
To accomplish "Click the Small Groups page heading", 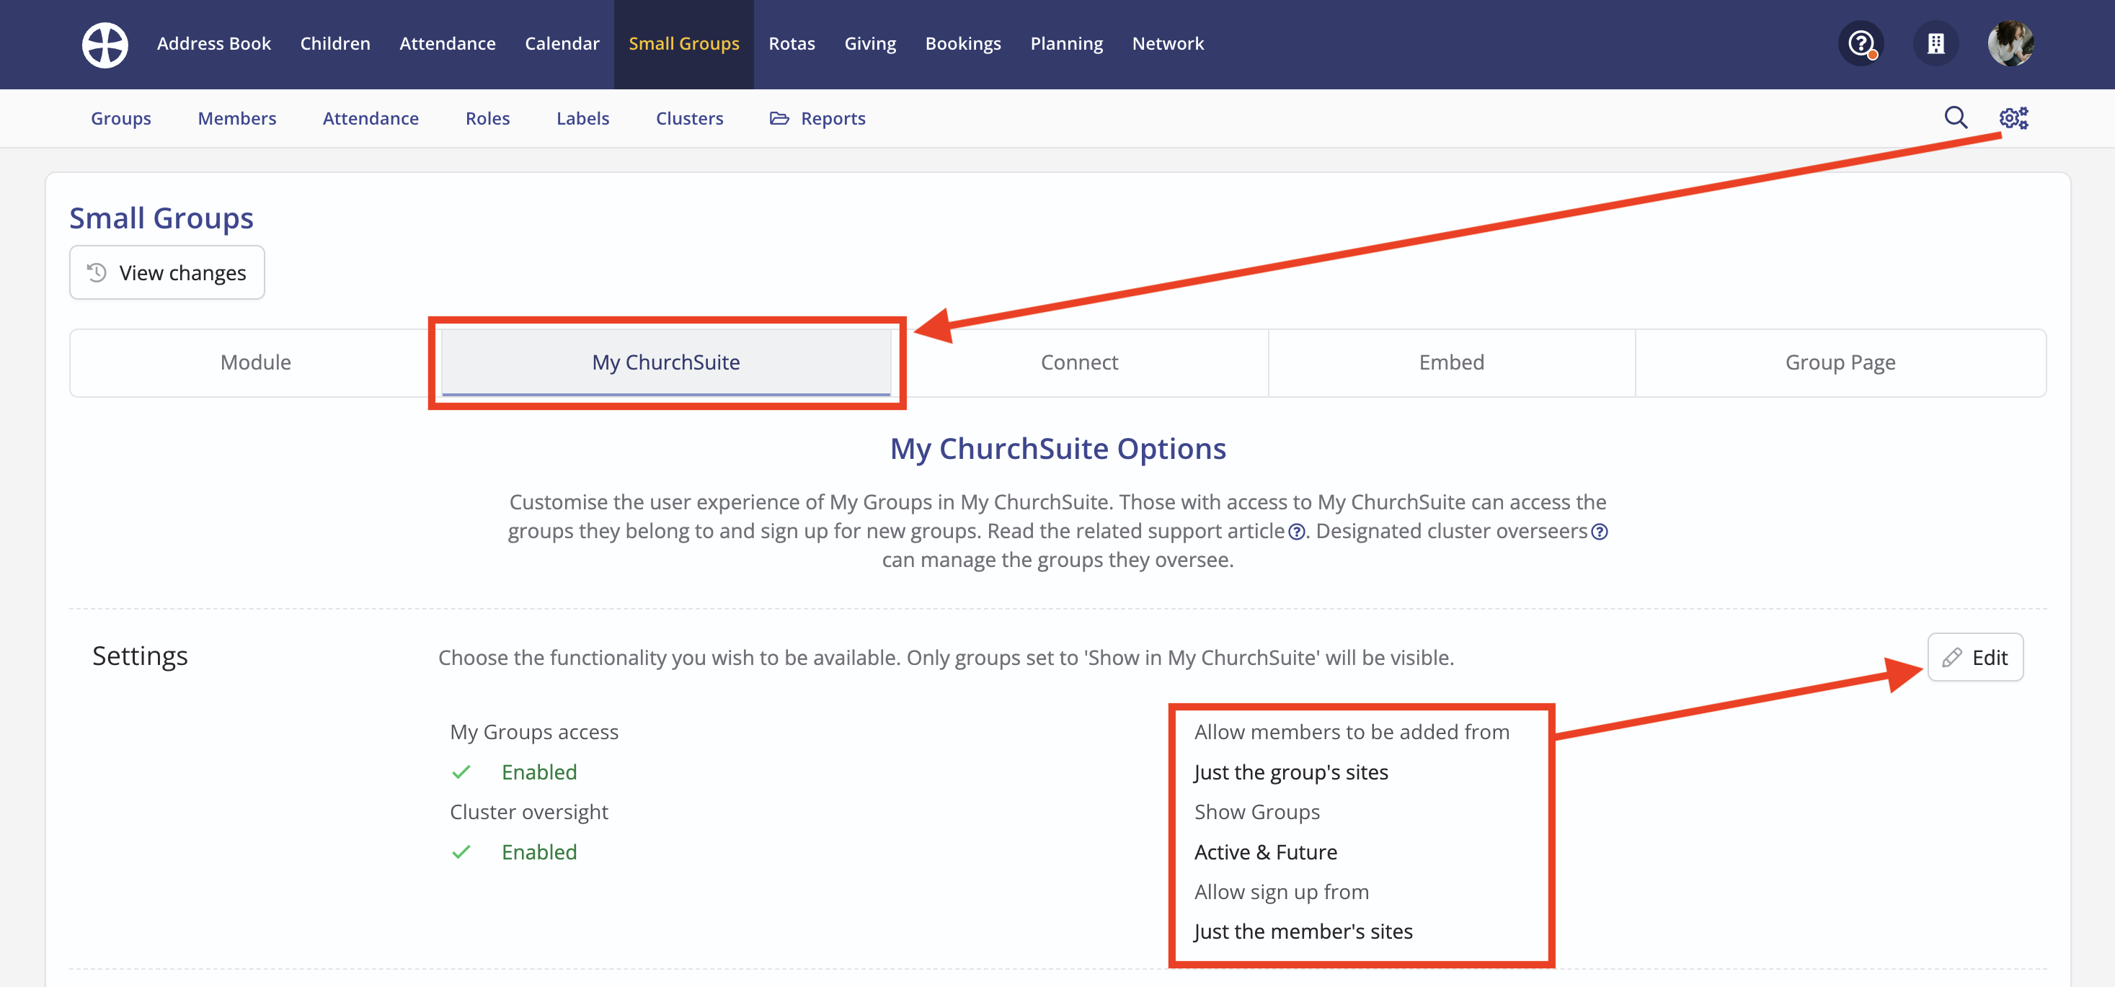I will click(x=161, y=218).
